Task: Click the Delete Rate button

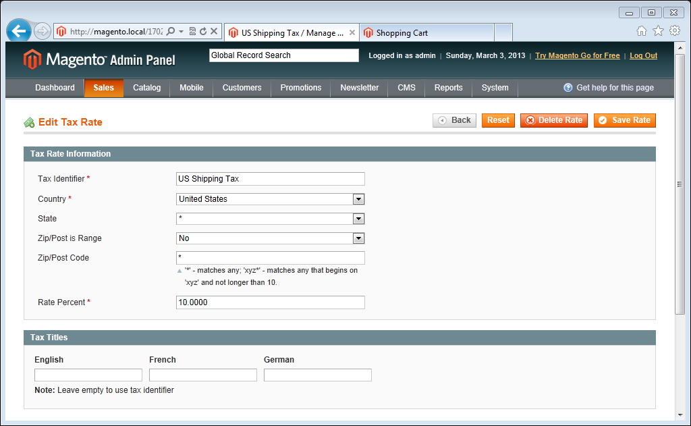Action: click(x=553, y=120)
